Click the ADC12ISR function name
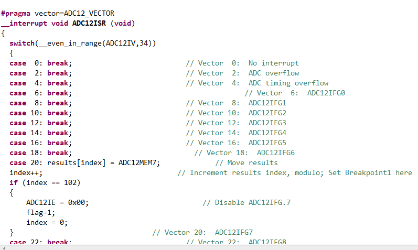 [x=87, y=23]
